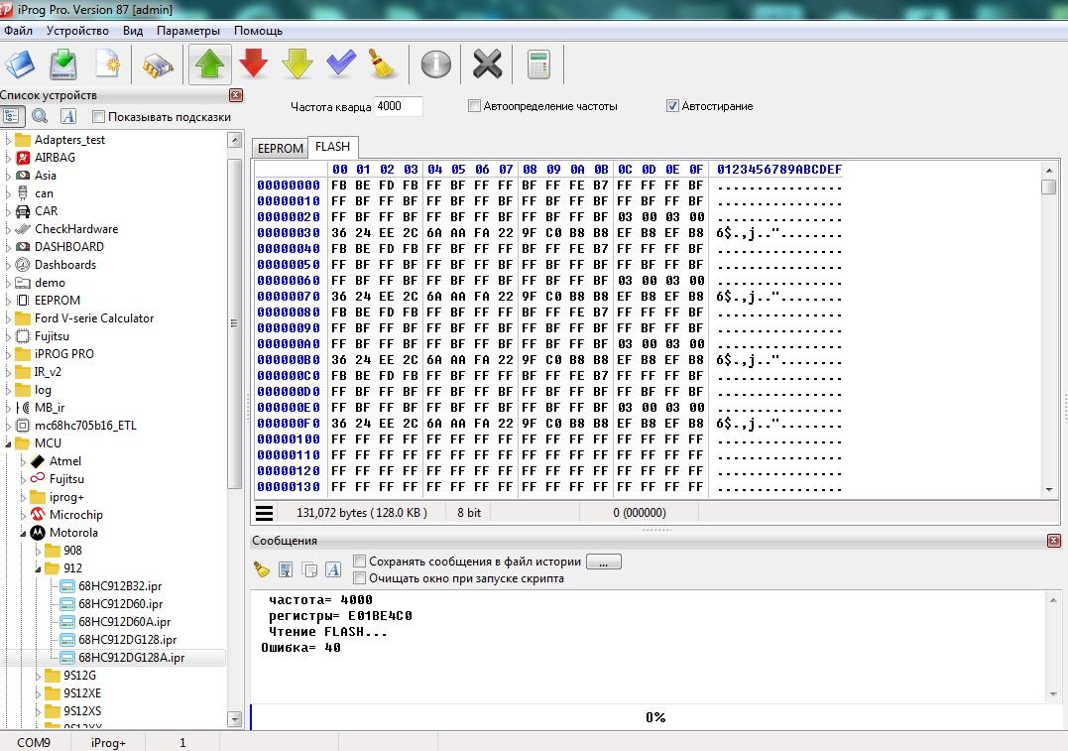The height and width of the screenshot is (751, 1068).
Task: Expand the Adapters_test folder
Action: [8, 140]
